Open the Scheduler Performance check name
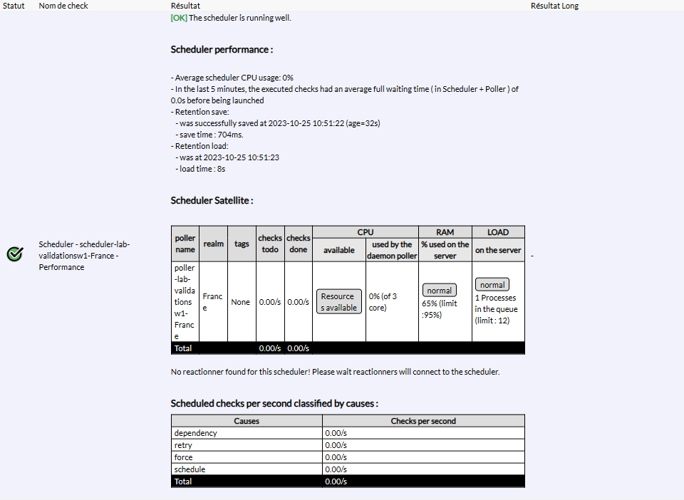The height and width of the screenshot is (500, 684). tap(84, 255)
